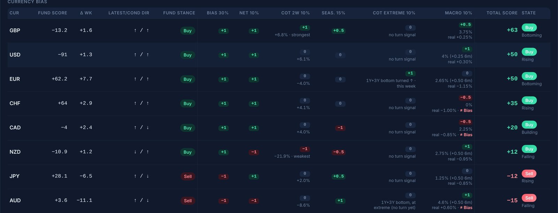Click the COT 2W 10% column header

point(295,13)
